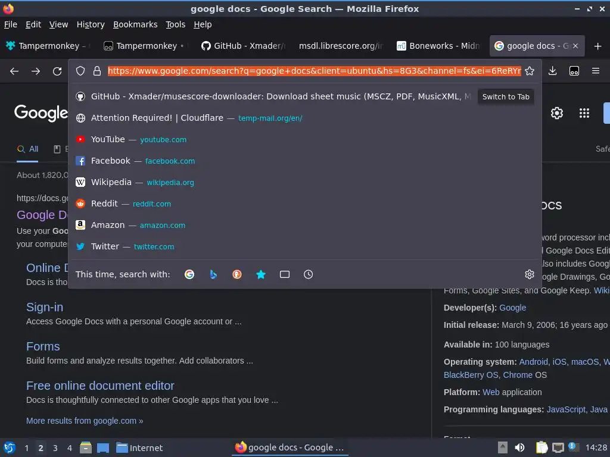Open the clipboard tray icon

tap(541, 447)
